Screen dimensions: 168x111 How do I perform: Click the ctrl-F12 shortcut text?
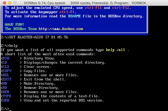(121, 8)
